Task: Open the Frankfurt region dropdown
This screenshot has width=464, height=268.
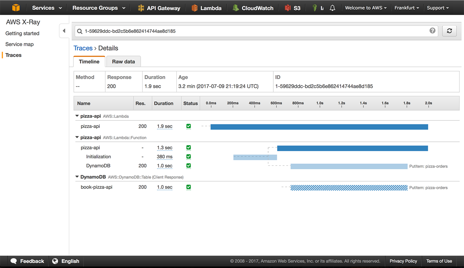Action: pos(406,8)
